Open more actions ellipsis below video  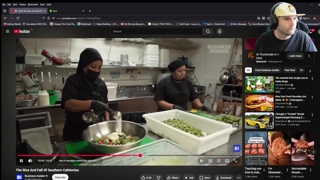239,178
